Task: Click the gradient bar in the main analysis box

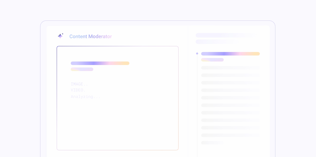Action: click(100, 63)
